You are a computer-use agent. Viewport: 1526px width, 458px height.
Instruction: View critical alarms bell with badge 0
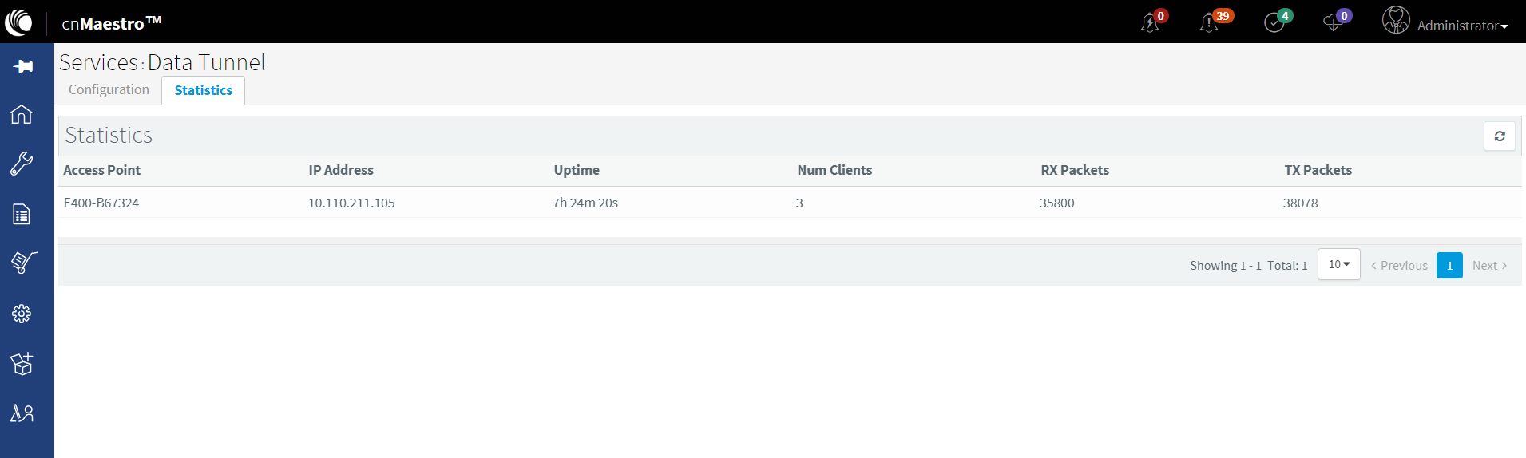1152,22
